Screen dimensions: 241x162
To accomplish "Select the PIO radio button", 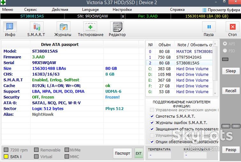I will tap(225, 50).
